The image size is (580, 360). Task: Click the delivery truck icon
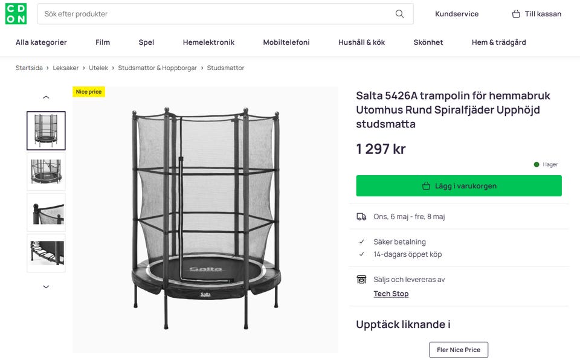coord(362,216)
